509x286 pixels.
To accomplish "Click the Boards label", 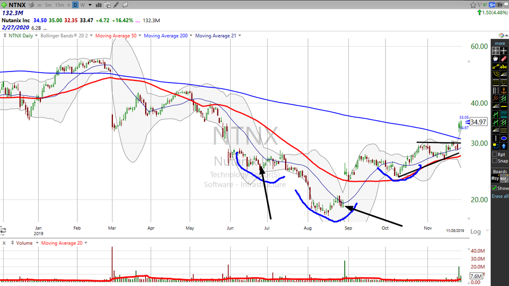I will [500, 171].
